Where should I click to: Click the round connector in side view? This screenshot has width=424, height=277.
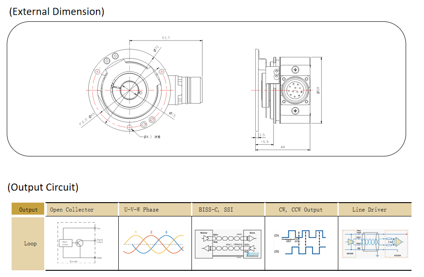click(295, 90)
